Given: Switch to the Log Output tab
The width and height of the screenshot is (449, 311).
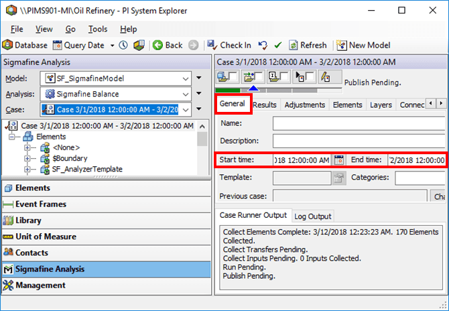Looking at the screenshot, I should click(x=313, y=216).
